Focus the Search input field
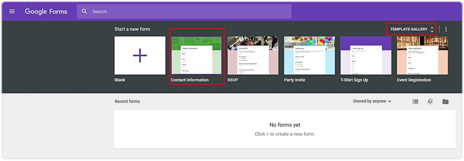Screen dimensions: 464x161 point(184,12)
